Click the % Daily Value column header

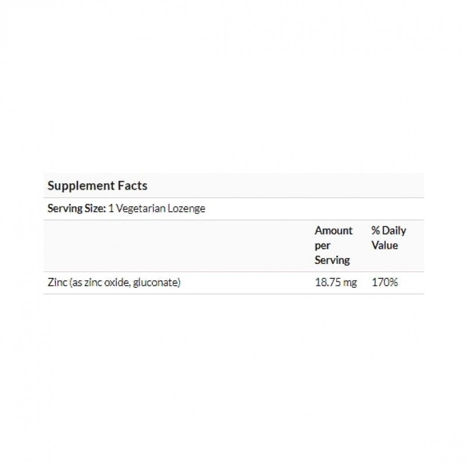[x=388, y=238]
